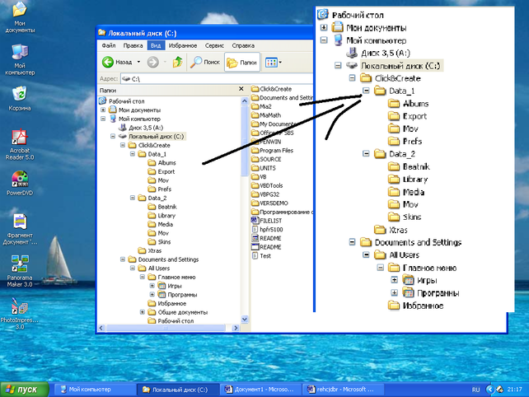Select Program Files folder in file list
The width and height of the screenshot is (529, 397).
275,149
